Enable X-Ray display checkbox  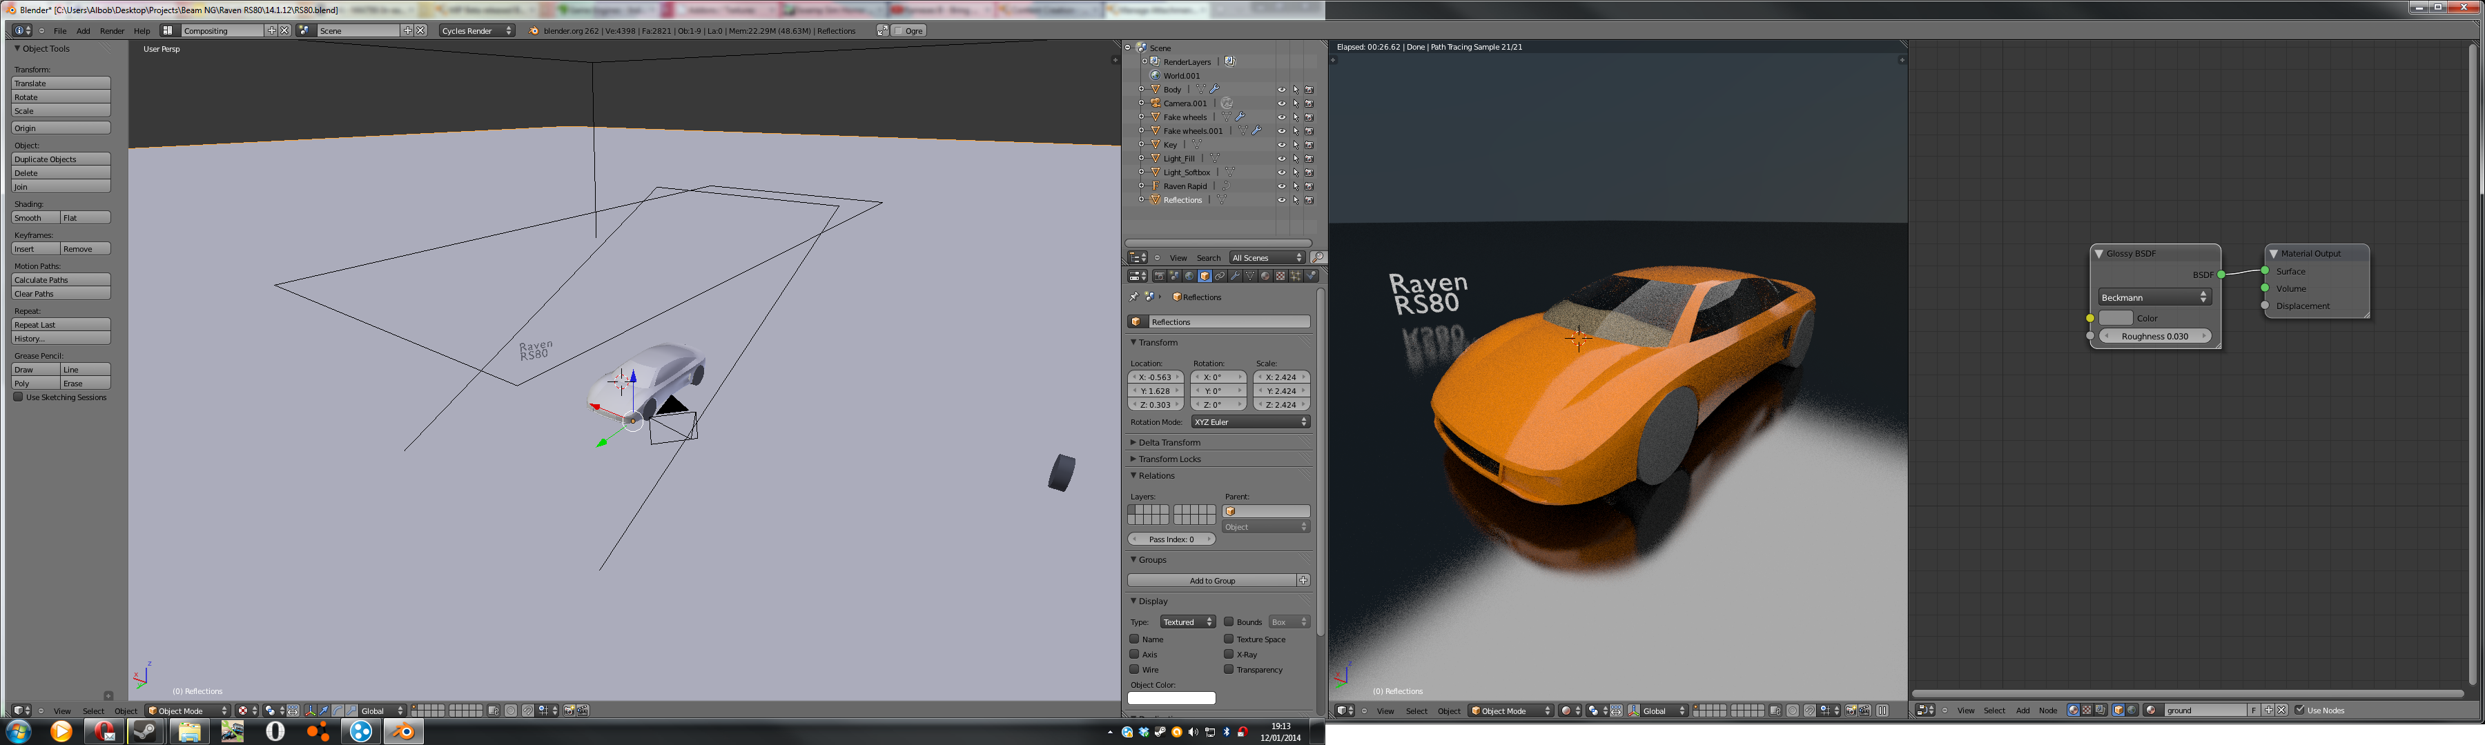[1229, 653]
